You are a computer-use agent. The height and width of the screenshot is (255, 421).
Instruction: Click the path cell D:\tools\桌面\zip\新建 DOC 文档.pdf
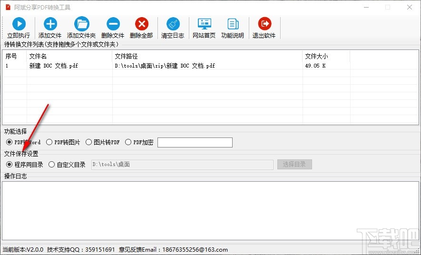tap(165, 66)
